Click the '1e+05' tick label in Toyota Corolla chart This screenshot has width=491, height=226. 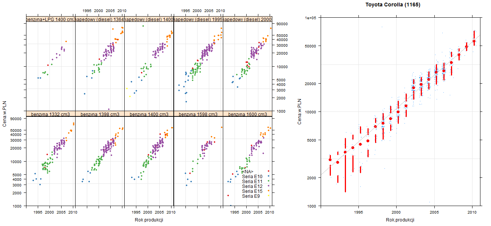pyautogui.click(x=310, y=18)
